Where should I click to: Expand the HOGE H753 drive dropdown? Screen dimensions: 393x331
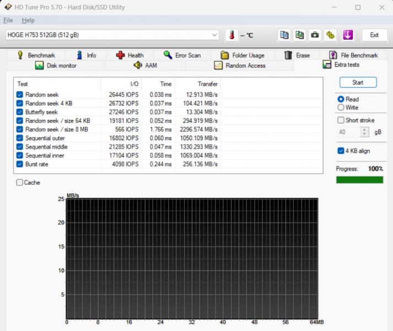[214, 35]
